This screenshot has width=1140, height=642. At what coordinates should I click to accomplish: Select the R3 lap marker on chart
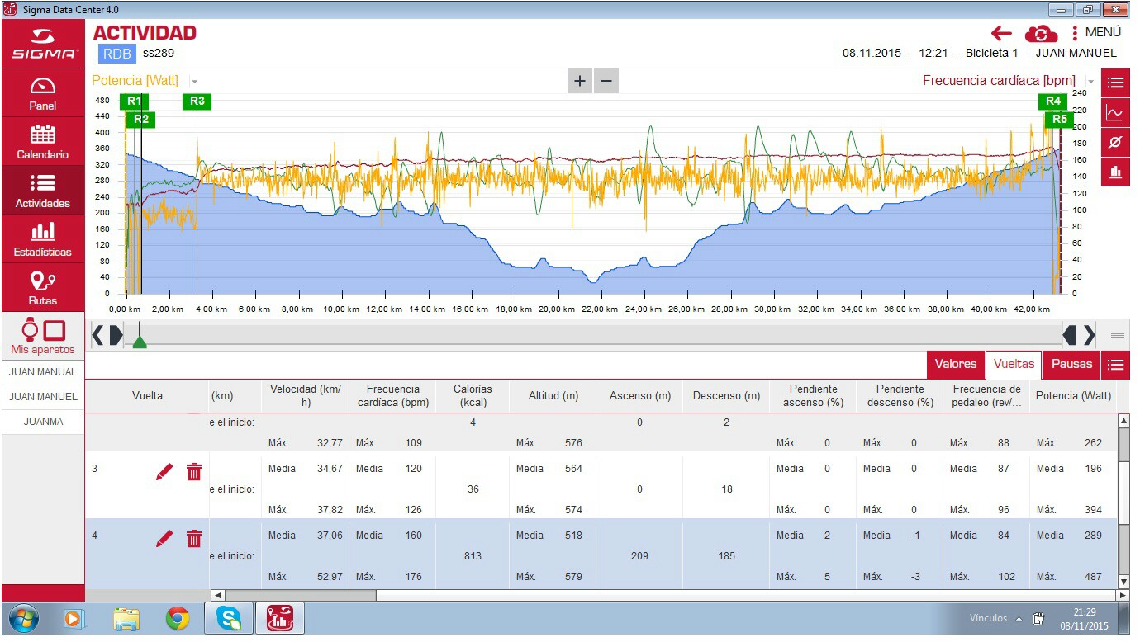pos(197,101)
